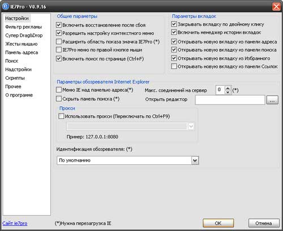The height and width of the screenshot is (231, 283).
Task: Open Панель адреса section
Action: (x=22, y=53)
